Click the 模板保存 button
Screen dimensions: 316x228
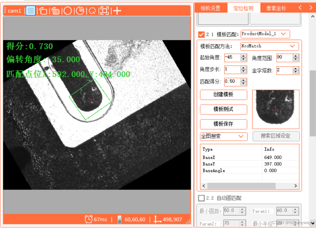pos(223,124)
